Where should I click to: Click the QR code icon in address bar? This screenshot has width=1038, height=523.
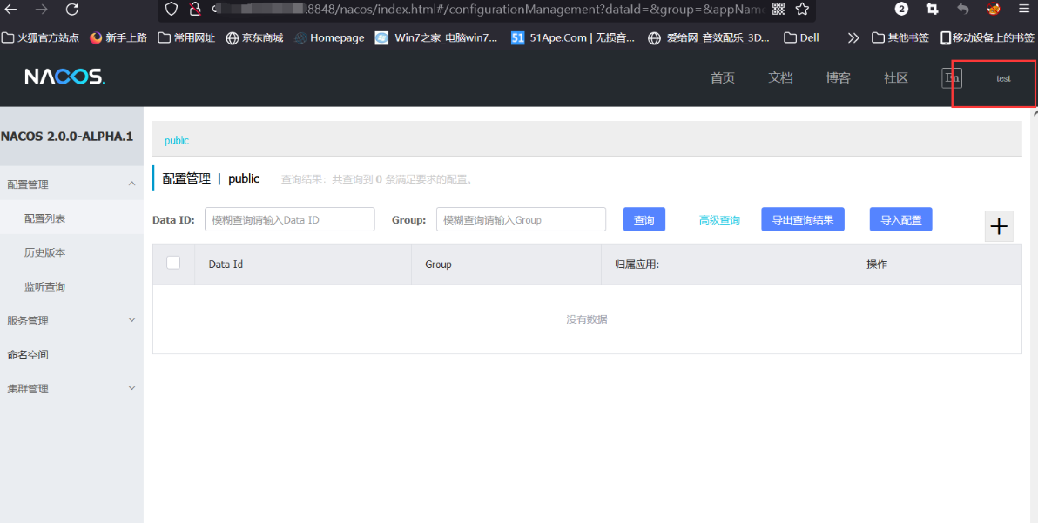tap(778, 10)
